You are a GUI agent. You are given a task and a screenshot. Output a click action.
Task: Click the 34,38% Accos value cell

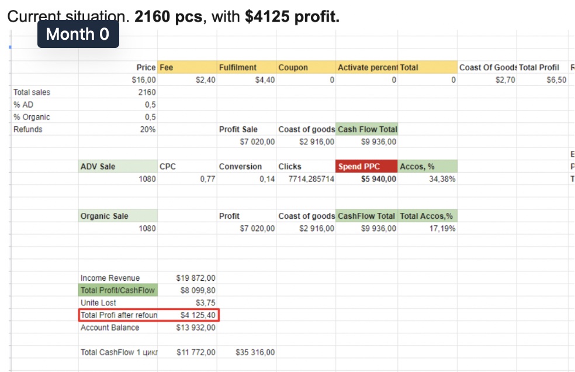[427, 179]
